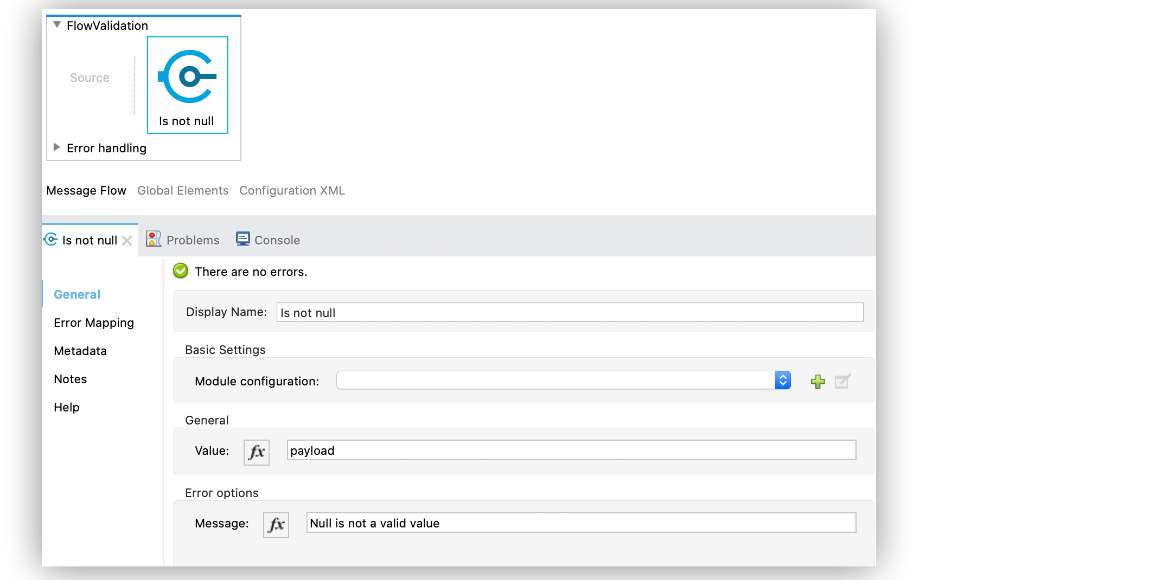Click the fx icon next to Message field

[276, 525]
